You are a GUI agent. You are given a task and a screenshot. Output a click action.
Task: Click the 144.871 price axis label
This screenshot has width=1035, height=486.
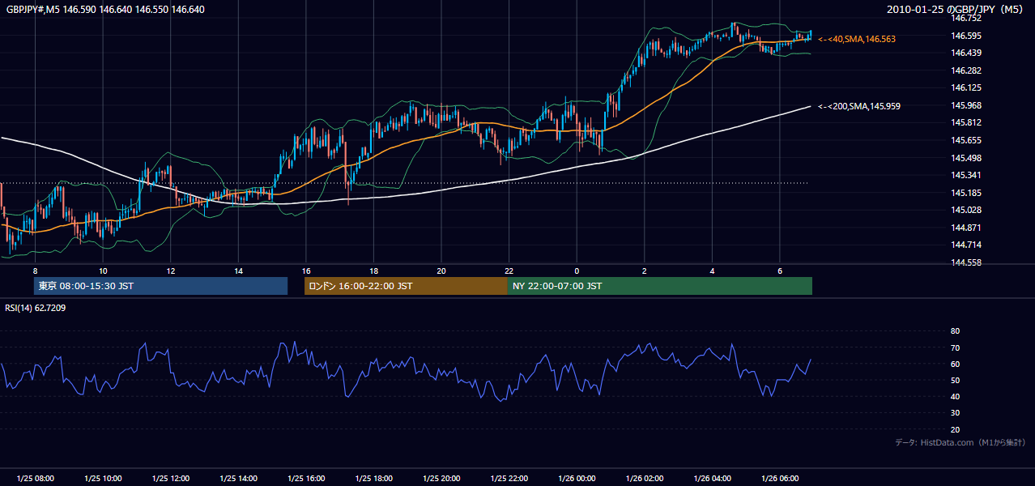click(x=966, y=228)
